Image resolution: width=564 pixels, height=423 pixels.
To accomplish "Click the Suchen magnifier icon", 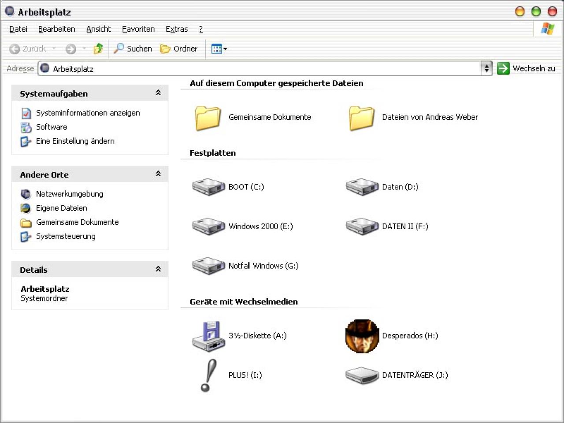I will [x=119, y=48].
